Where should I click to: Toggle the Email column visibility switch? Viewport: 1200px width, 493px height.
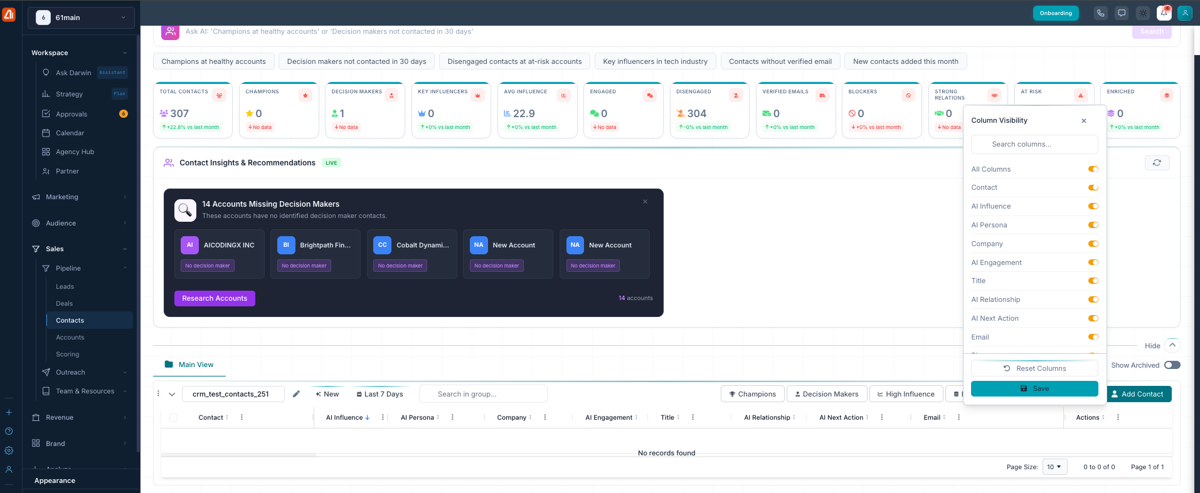point(1093,337)
